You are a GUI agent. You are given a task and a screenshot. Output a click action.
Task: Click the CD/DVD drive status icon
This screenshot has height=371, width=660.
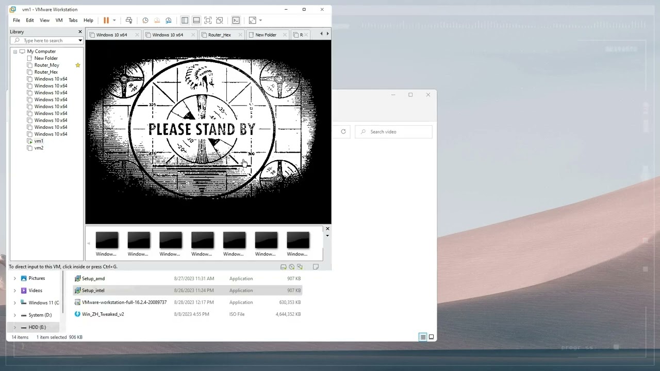click(291, 267)
